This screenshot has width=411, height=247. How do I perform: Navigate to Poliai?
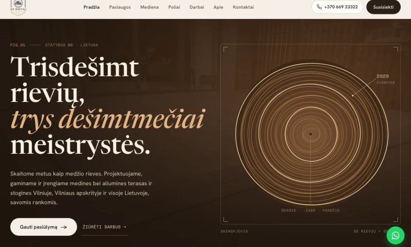174,7
